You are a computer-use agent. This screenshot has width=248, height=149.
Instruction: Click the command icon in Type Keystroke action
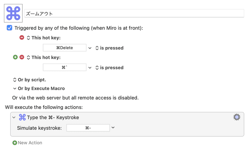(x=22, y=117)
